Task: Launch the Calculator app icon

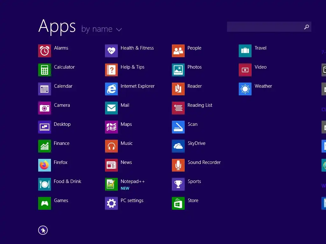Action: [45, 70]
